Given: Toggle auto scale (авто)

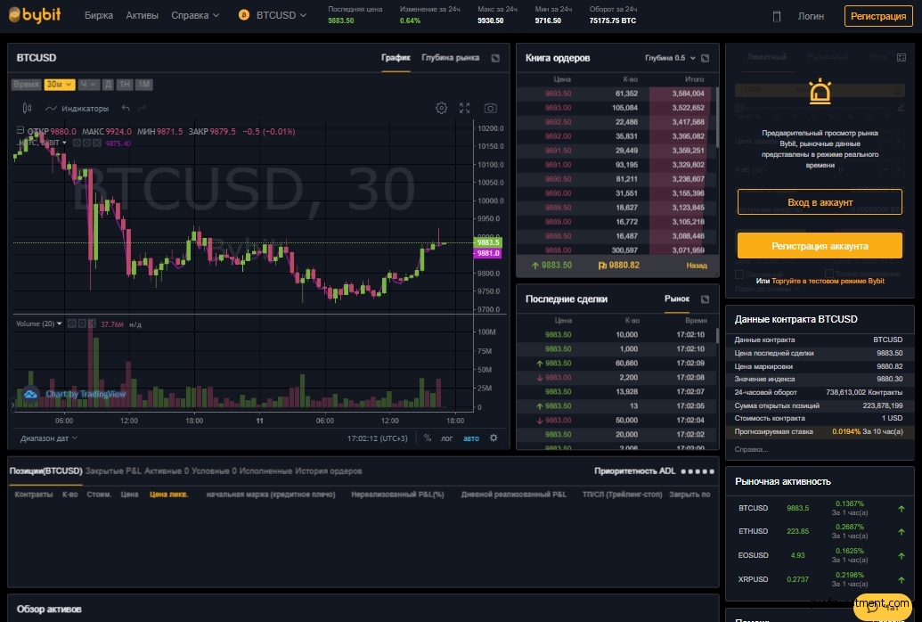Looking at the screenshot, I should click(x=471, y=438).
